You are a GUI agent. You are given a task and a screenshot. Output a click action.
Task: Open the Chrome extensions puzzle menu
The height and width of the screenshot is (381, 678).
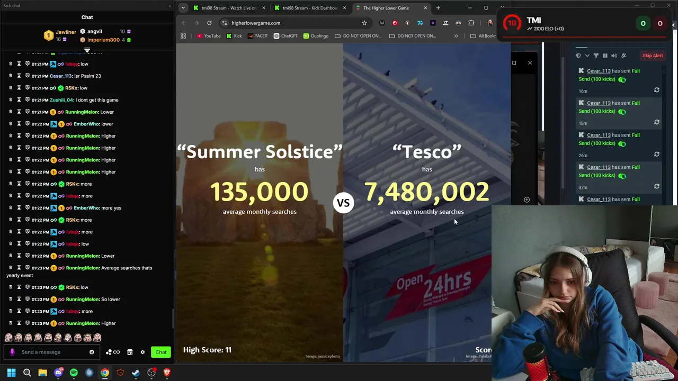(x=471, y=23)
